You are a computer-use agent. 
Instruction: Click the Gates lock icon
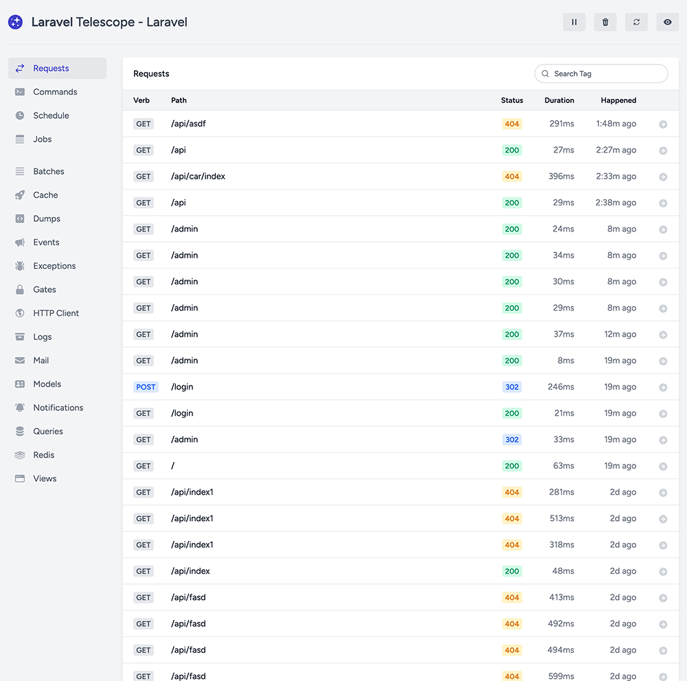tap(20, 290)
